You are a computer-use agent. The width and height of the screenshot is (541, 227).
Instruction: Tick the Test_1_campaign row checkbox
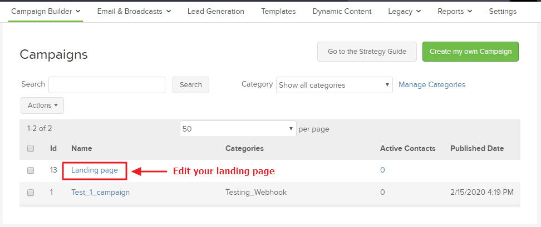(31, 193)
